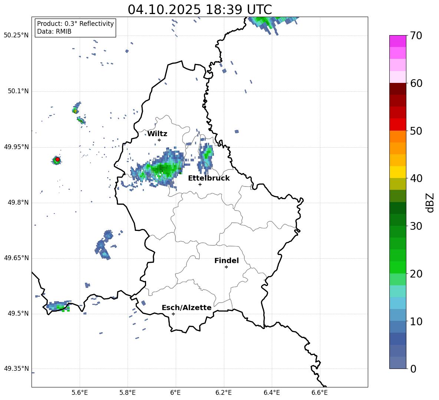Pick the yellow colorbar segment above 40
This screenshot has height=400, width=439.
[x=398, y=172]
